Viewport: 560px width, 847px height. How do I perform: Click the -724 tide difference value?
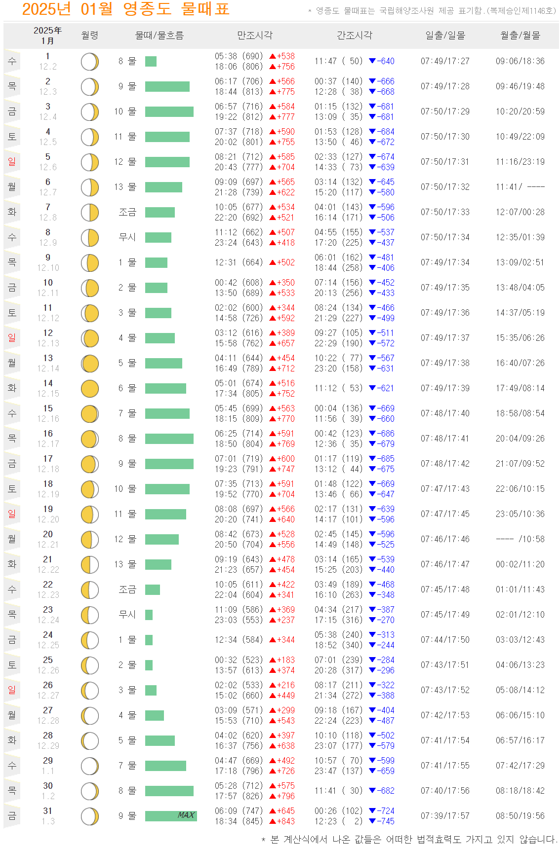386,811
